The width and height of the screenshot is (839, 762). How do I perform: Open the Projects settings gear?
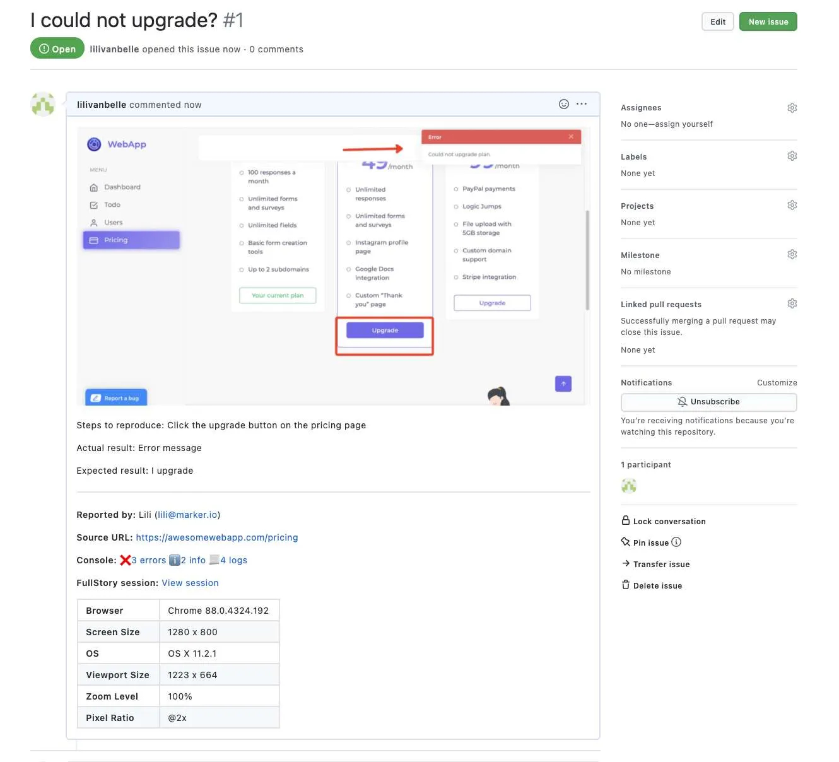point(792,204)
